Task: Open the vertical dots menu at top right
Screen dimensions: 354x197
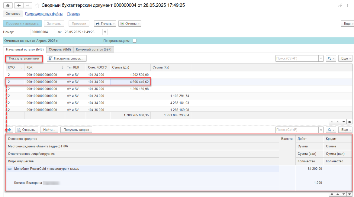Action: pyautogui.click(x=348, y=5)
